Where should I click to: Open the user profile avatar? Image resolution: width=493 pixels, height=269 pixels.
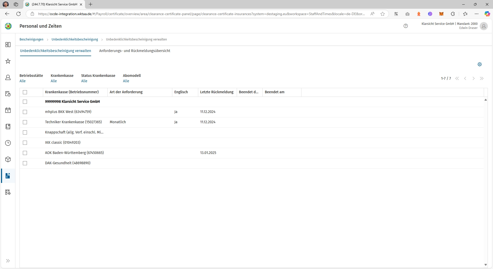click(484, 26)
